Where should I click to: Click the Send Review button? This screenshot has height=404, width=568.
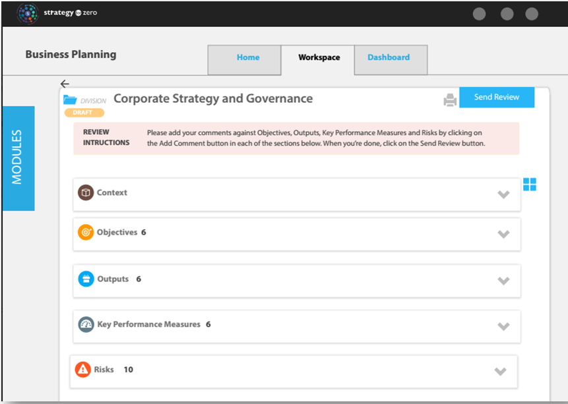(497, 97)
